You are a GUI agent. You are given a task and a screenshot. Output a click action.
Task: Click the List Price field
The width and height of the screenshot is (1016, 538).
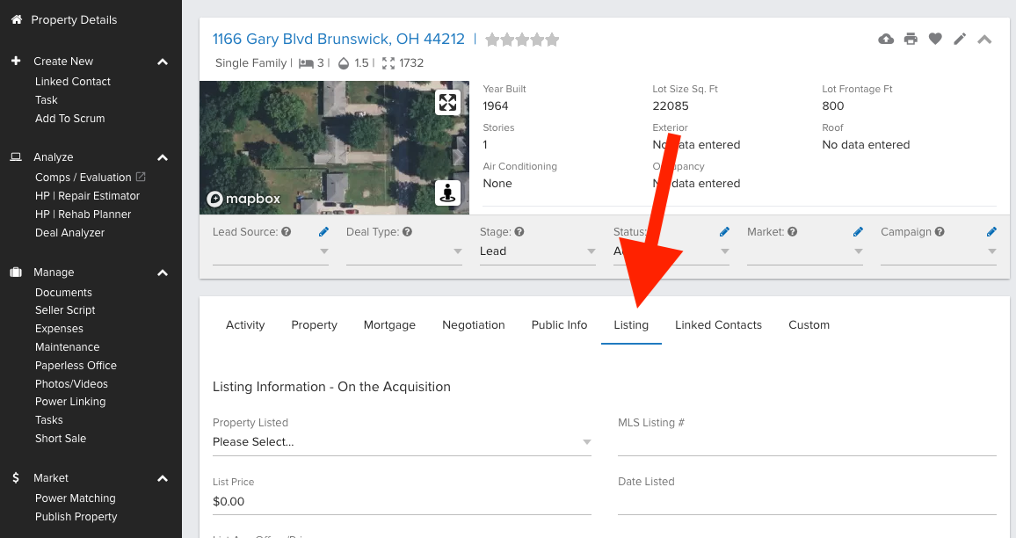click(402, 502)
